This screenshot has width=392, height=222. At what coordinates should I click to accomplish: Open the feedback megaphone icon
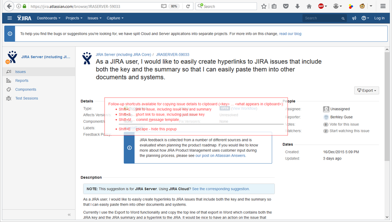point(354,18)
